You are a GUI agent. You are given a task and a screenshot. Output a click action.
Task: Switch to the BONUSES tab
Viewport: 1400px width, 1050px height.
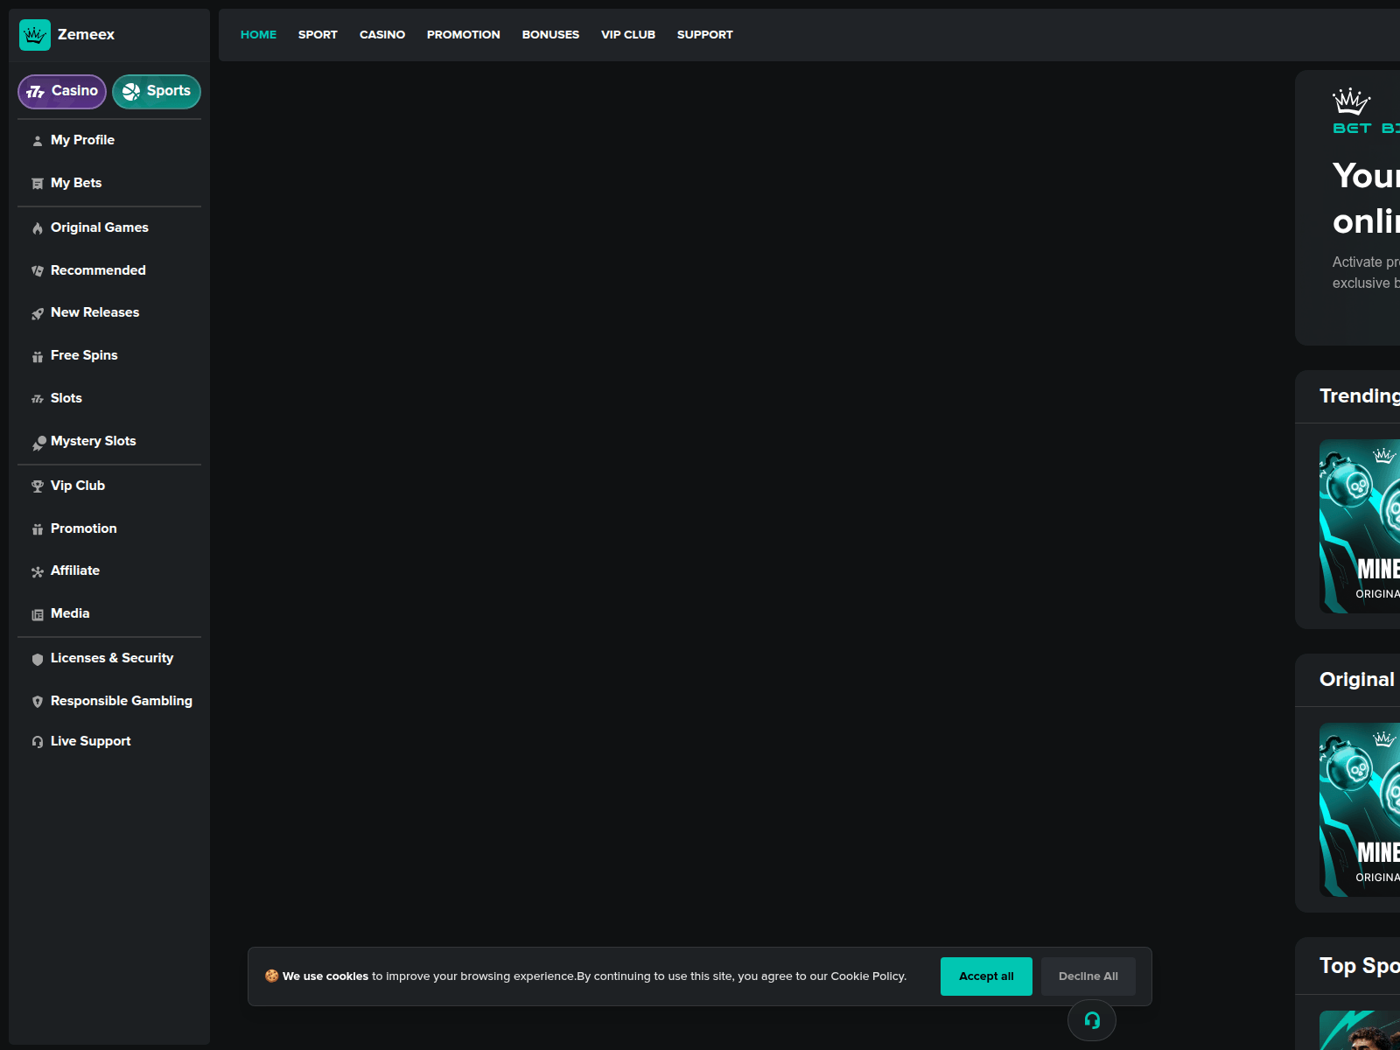(x=550, y=34)
